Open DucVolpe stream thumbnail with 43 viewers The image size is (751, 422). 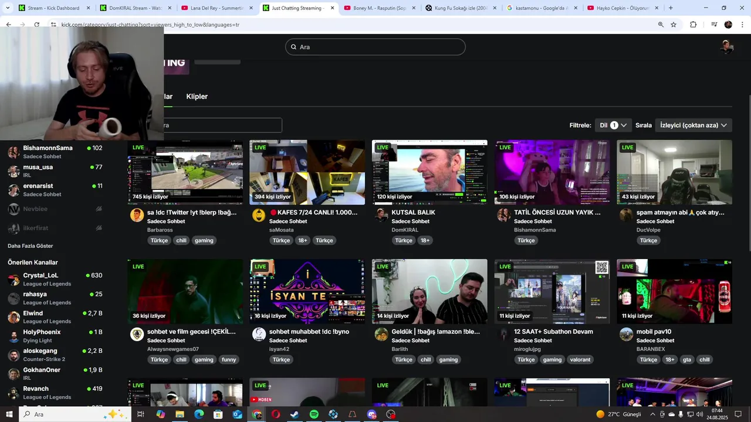point(674,172)
